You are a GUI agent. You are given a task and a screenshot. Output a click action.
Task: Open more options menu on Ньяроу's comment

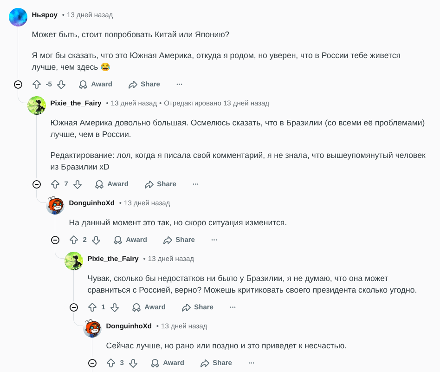point(179,84)
